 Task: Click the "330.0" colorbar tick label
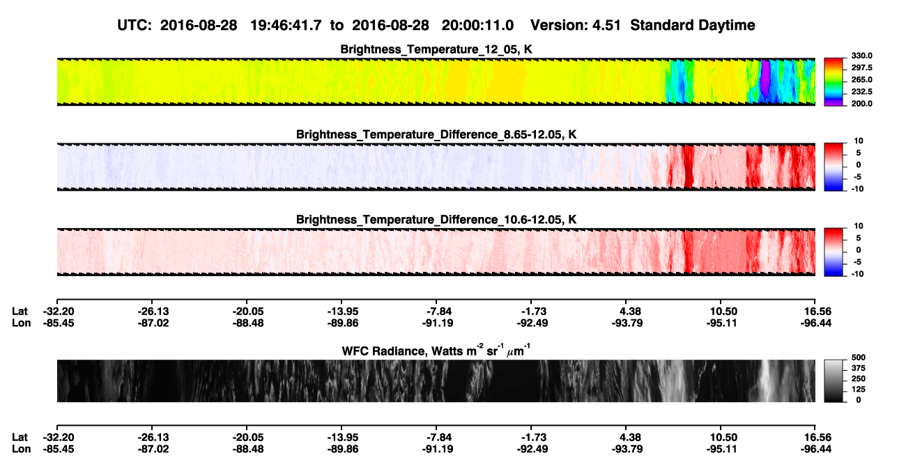(861, 56)
